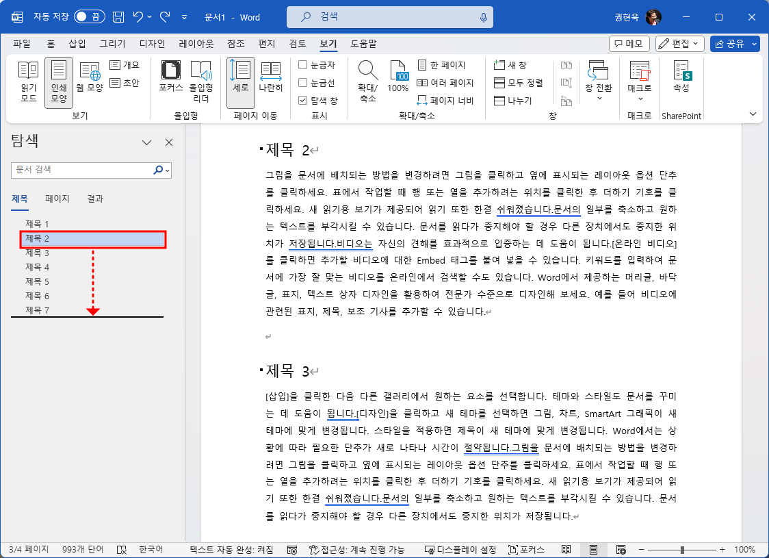Uncheck the 탐색 창 checkbox
This screenshot has width=769, height=558.
(303, 101)
